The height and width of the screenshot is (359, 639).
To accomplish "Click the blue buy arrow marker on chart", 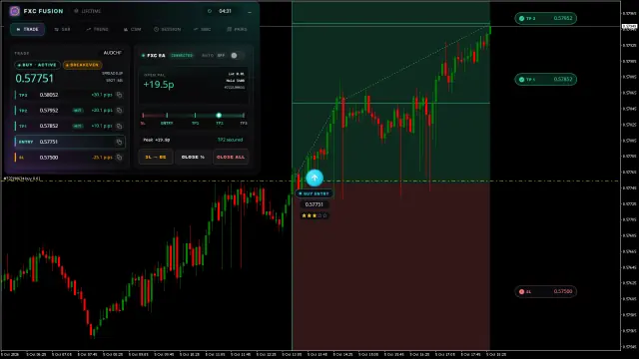I will [x=315, y=178].
